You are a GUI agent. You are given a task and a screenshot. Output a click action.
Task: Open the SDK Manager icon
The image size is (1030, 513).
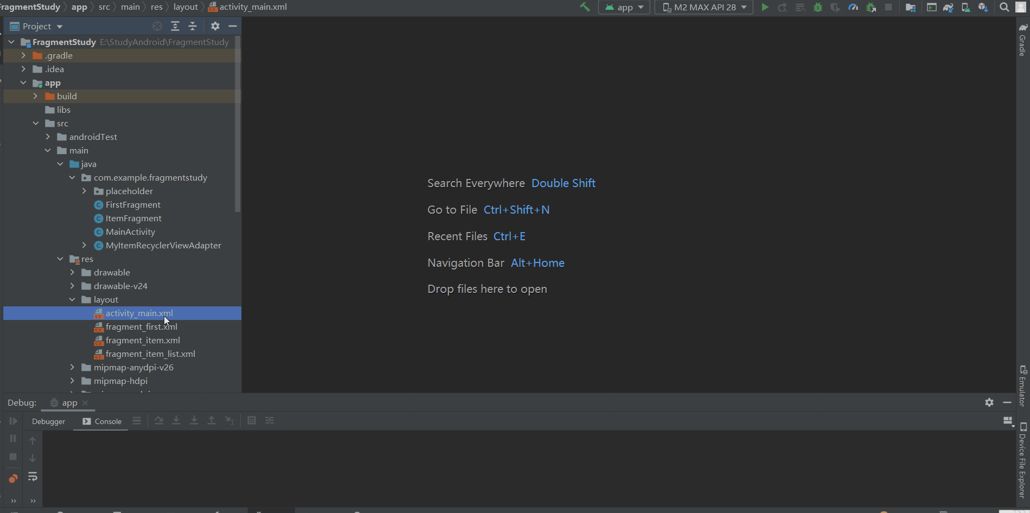pos(983,7)
